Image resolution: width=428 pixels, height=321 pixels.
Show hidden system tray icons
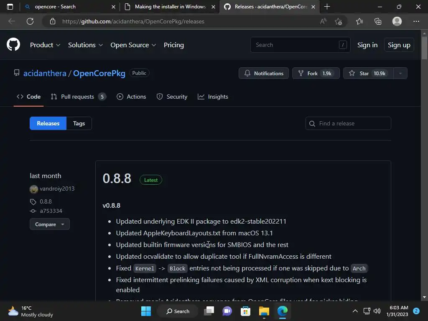click(x=355, y=311)
